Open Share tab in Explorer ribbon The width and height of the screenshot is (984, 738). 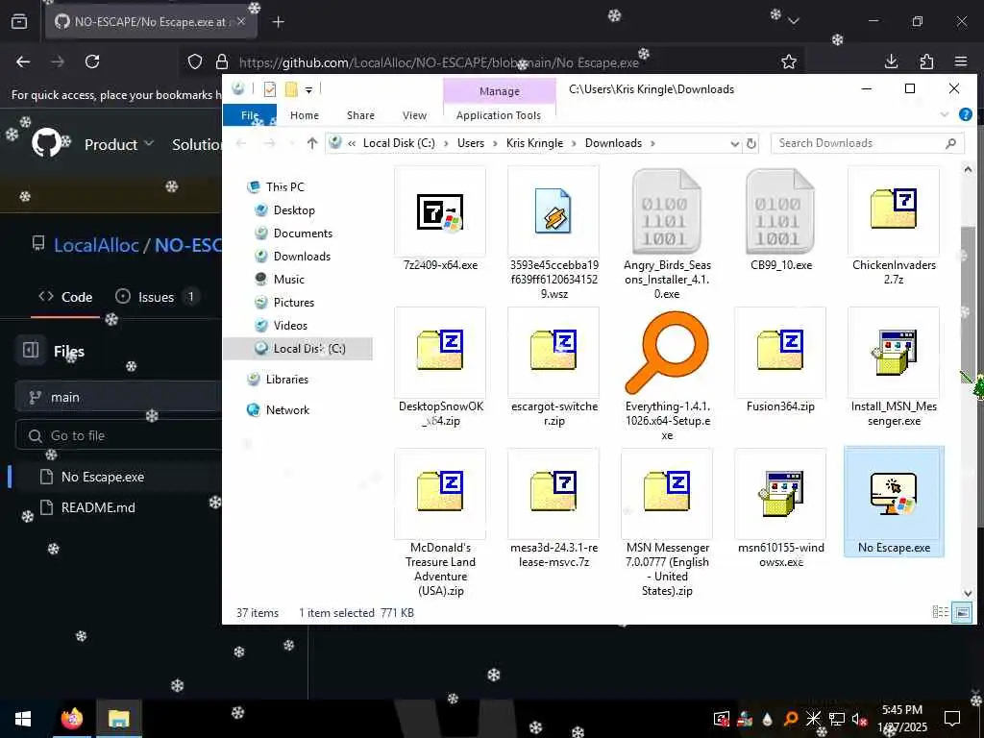(x=360, y=115)
